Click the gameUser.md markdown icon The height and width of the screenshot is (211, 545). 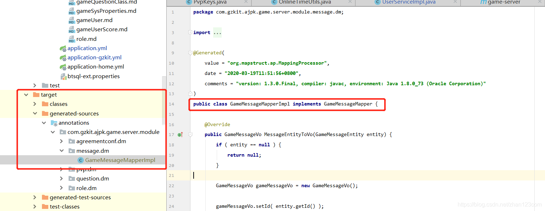(x=72, y=20)
